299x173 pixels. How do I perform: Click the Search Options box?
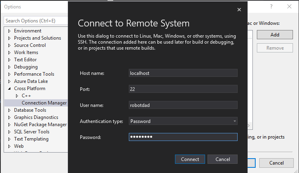[x=35, y=20]
